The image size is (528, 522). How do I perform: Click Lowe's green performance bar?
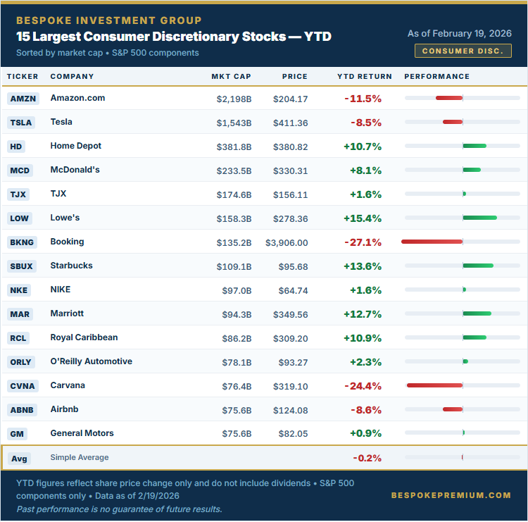(x=479, y=218)
